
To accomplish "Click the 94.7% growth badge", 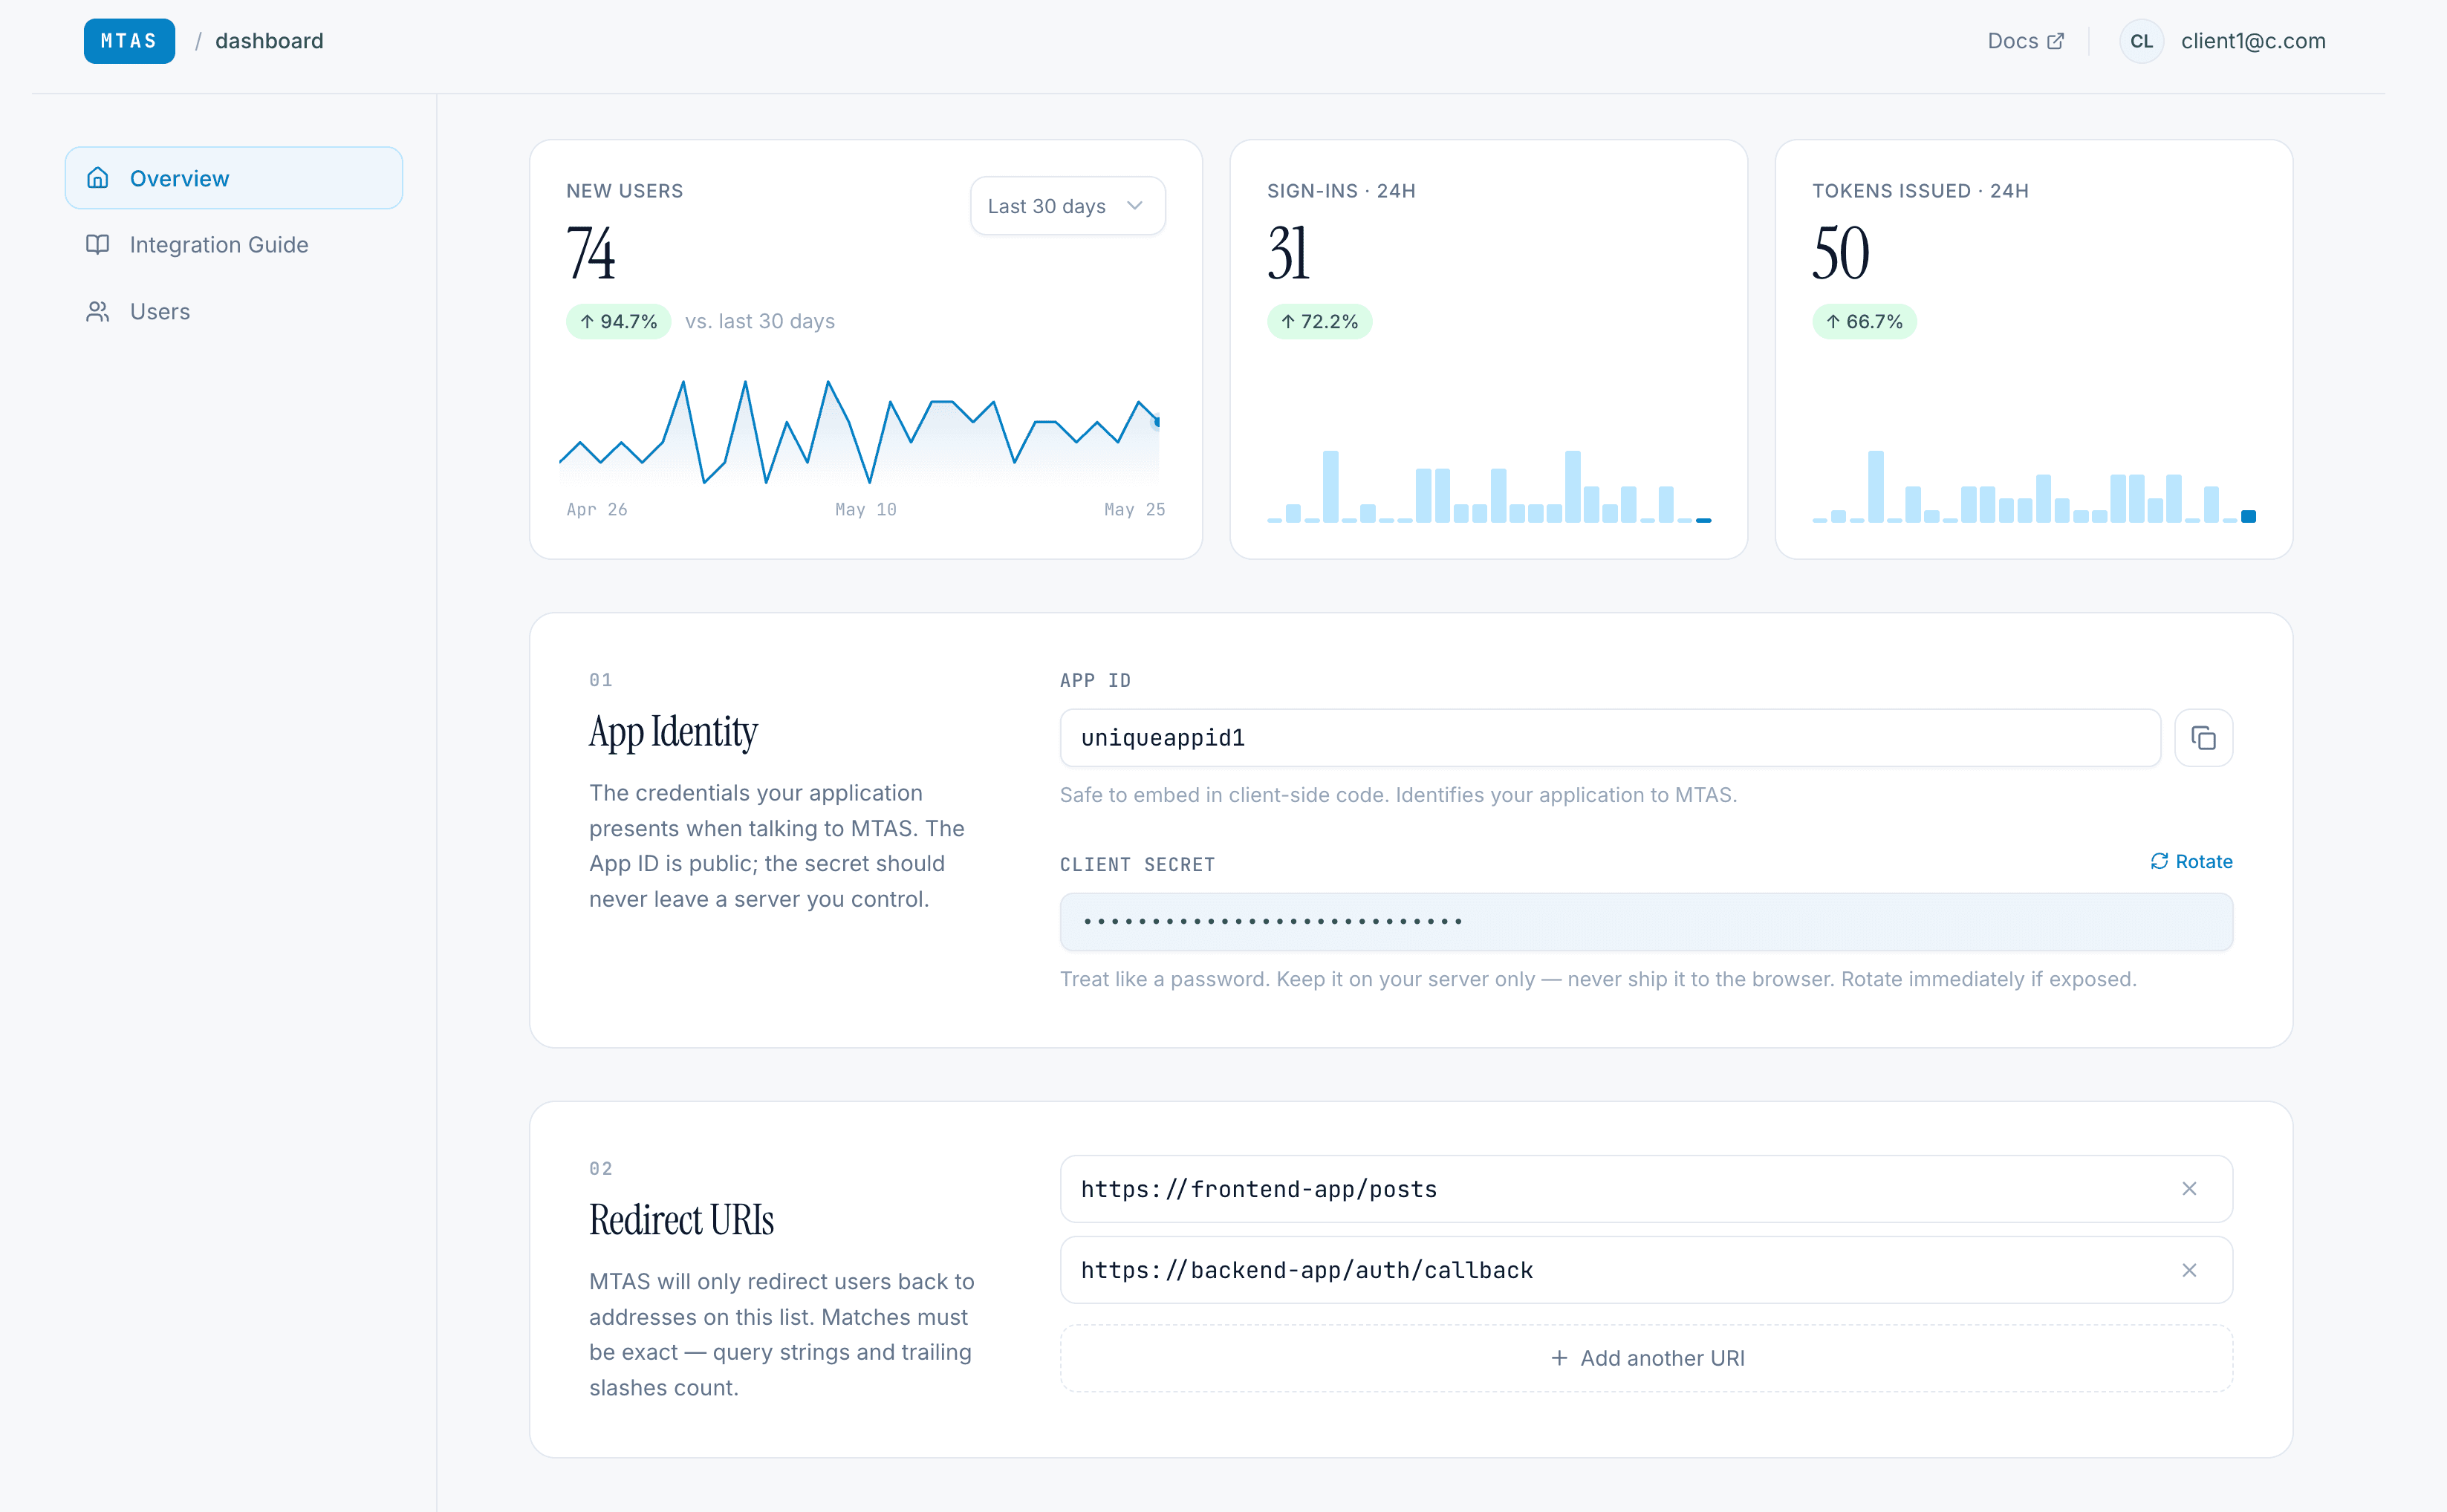I will 618,322.
